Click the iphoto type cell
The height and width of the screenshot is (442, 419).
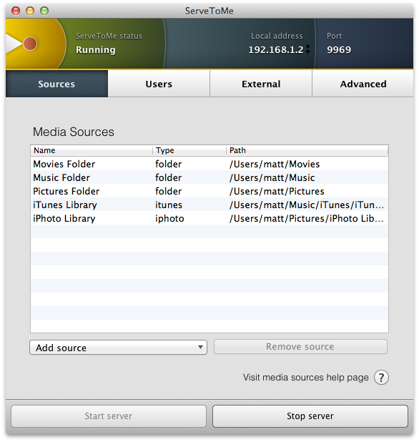pyautogui.click(x=169, y=218)
